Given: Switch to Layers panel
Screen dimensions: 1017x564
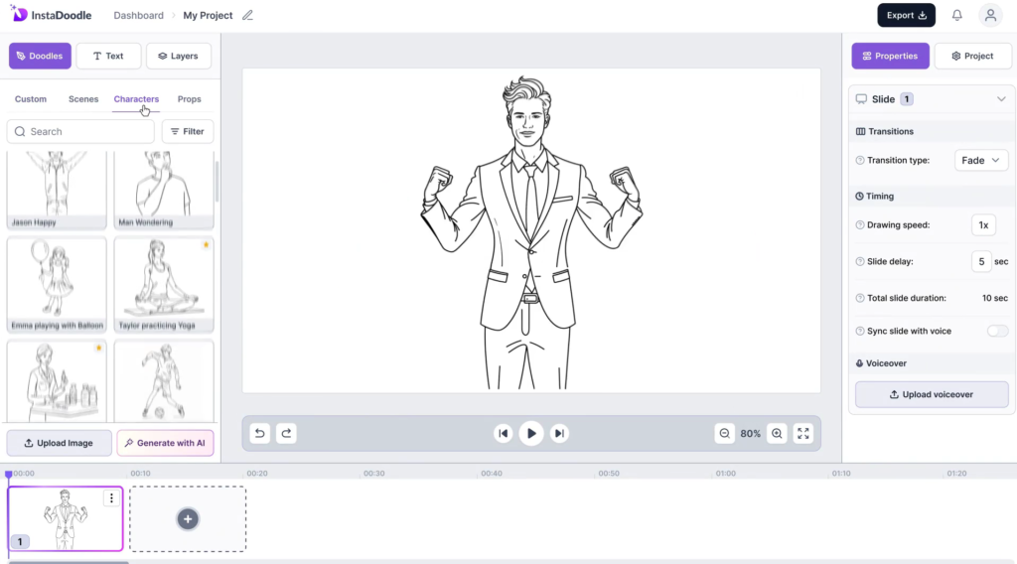Looking at the screenshot, I should tap(179, 56).
